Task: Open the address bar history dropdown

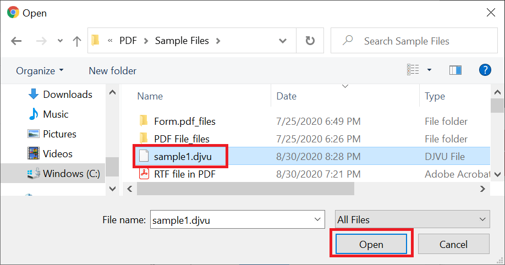Action: (x=282, y=41)
